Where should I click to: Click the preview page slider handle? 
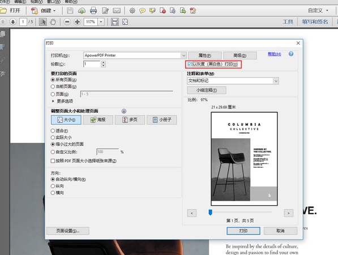coord(211,212)
